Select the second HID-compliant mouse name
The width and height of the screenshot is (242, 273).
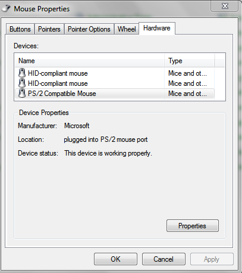click(x=58, y=83)
